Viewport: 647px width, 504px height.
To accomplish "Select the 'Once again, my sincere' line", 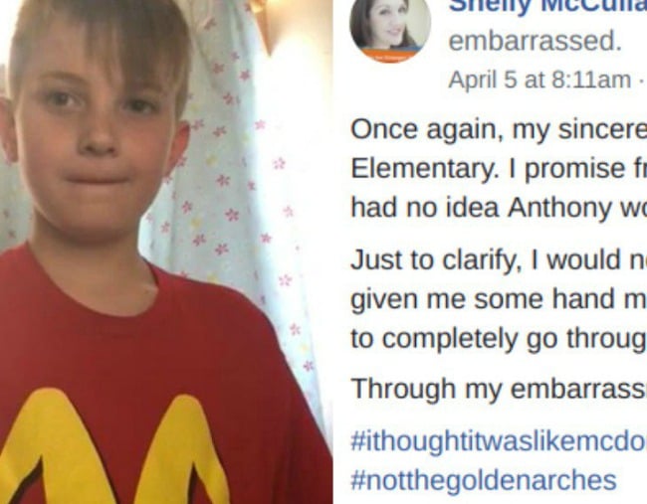I will (499, 130).
